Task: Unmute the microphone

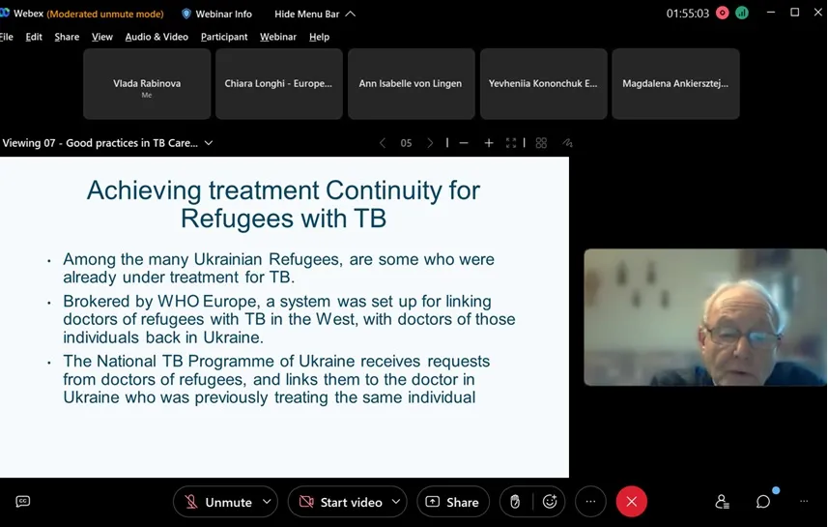Action: click(x=219, y=502)
